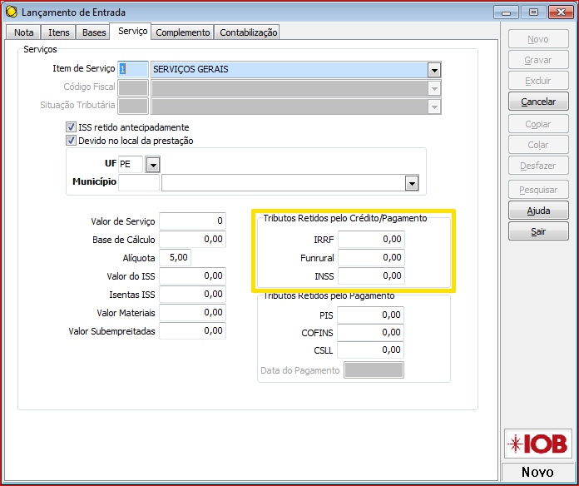This screenshot has width=579, height=486.
Task: Focus the Município code field
Action: [139, 183]
